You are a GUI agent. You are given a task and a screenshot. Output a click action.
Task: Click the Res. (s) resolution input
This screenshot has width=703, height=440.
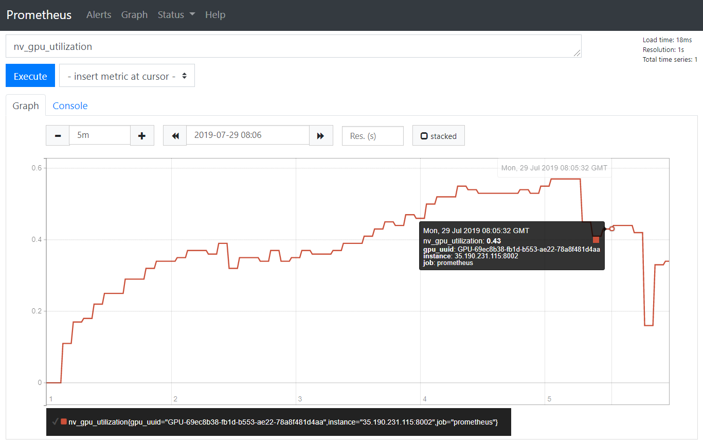(x=373, y=136)
